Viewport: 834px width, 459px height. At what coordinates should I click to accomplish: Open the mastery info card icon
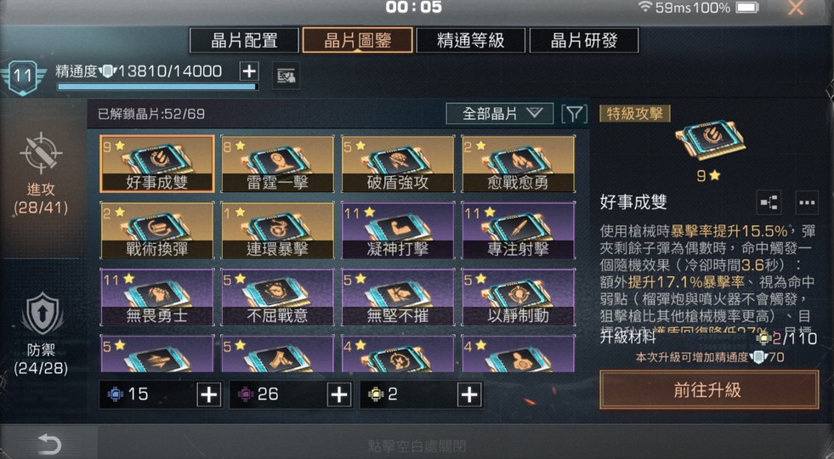click(x=287, y=76)
